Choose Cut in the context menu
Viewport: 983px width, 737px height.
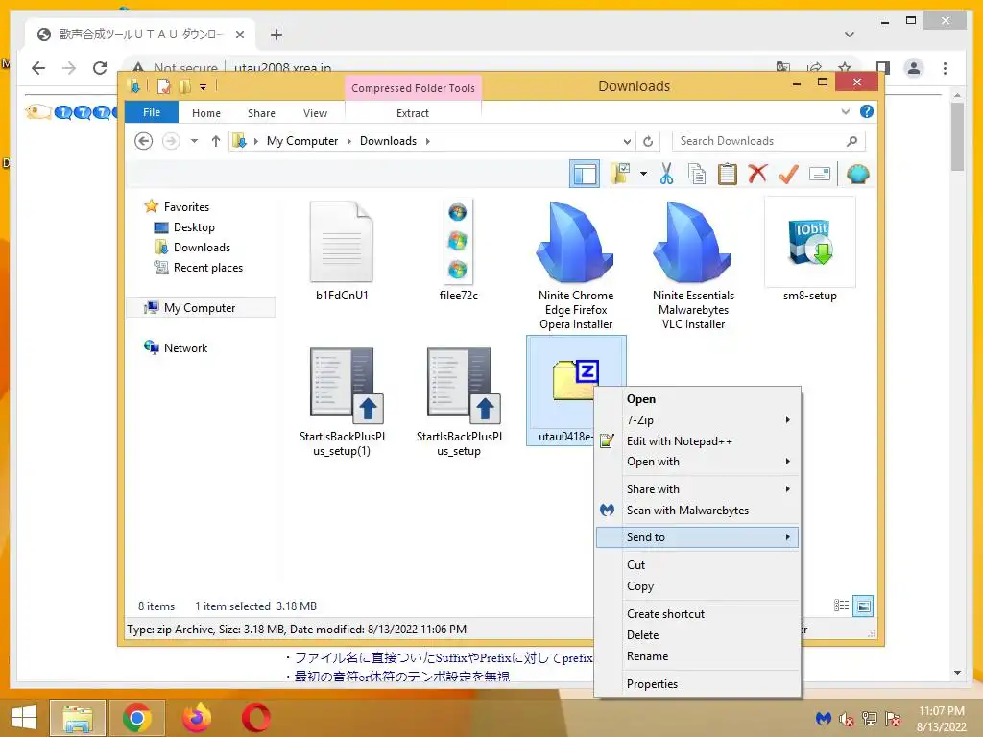tap(697, 564)
